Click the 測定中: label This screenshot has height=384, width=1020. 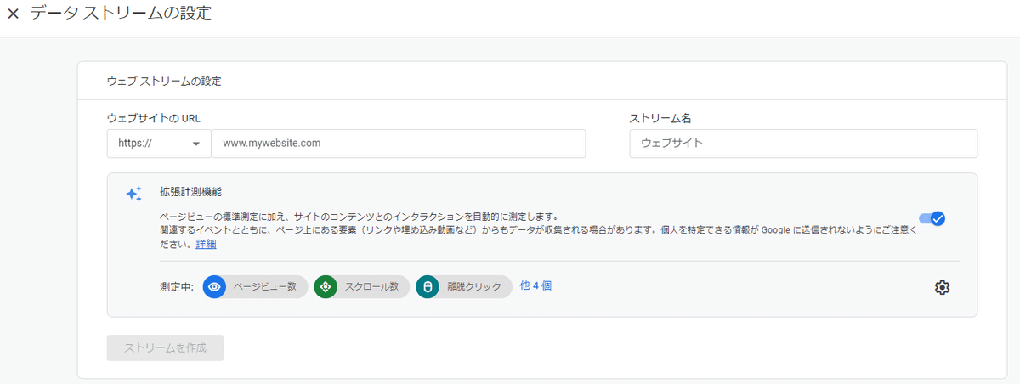tap(177, 287)
